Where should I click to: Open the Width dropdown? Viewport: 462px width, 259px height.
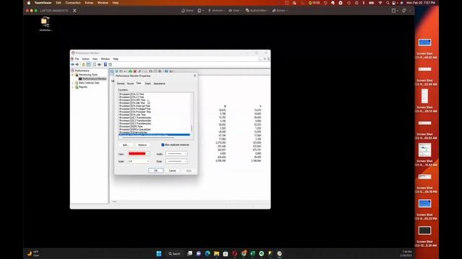[x=176, y=153]
